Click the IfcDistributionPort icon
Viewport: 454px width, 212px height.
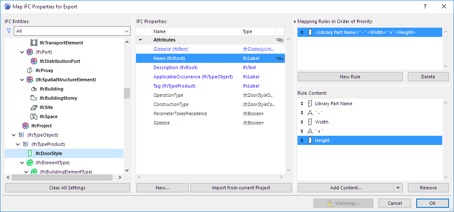tap(34, 61)
